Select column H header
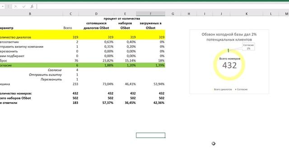The width and height of the screenshot is (289, 162). pos(189,14)
